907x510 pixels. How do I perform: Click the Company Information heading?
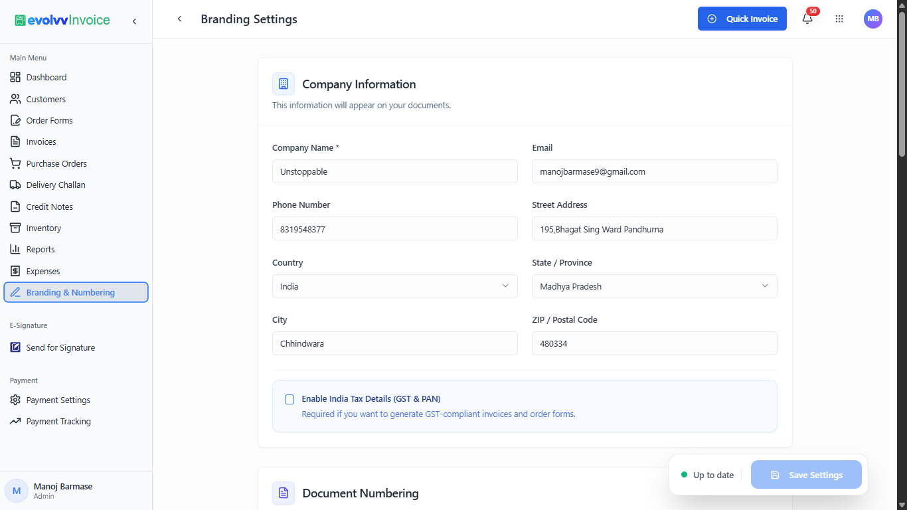359,84
